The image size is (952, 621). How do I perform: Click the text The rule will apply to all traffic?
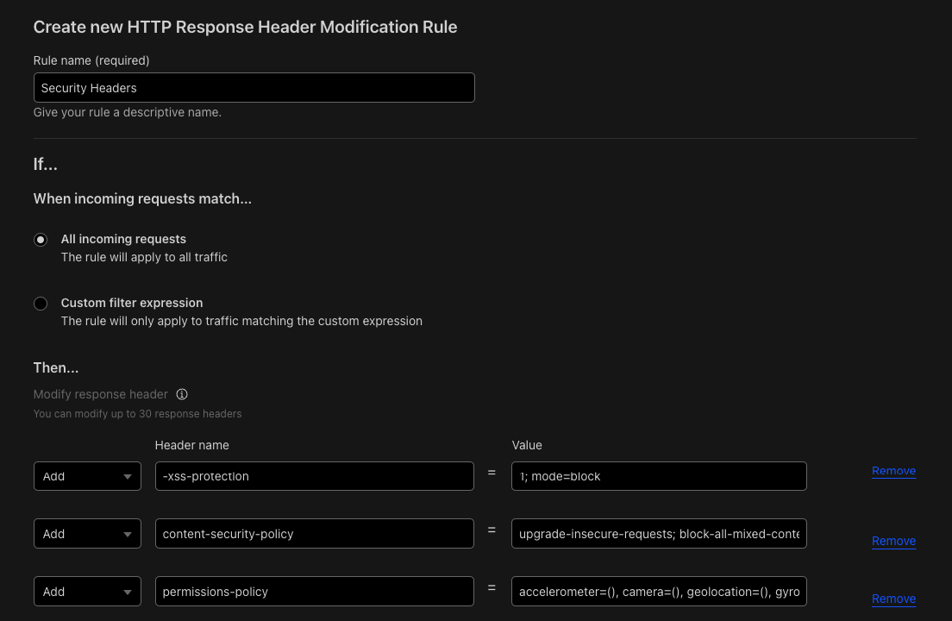145,257
